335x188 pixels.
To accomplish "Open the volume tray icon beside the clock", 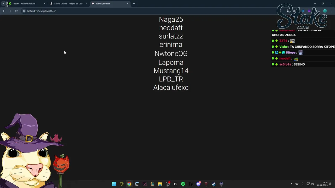I will 312,184.
